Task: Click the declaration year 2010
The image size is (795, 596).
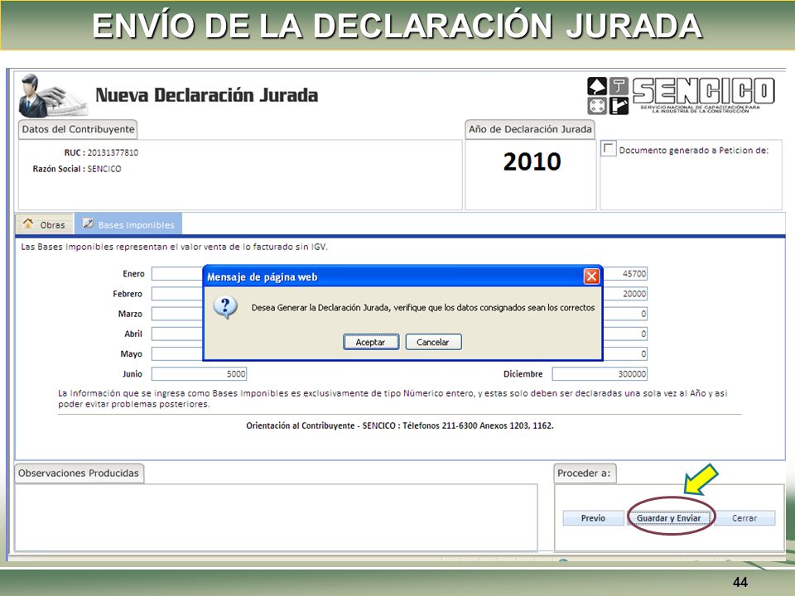Action: [x=532, y=161]
